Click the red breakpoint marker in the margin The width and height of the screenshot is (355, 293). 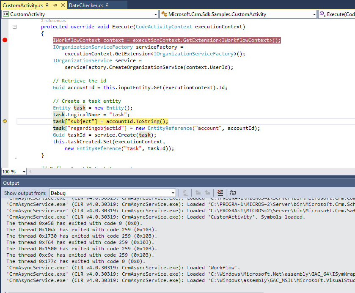5,40
